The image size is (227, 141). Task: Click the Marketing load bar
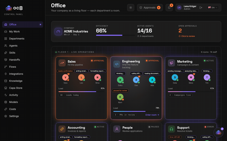click(x=191, y=92)
